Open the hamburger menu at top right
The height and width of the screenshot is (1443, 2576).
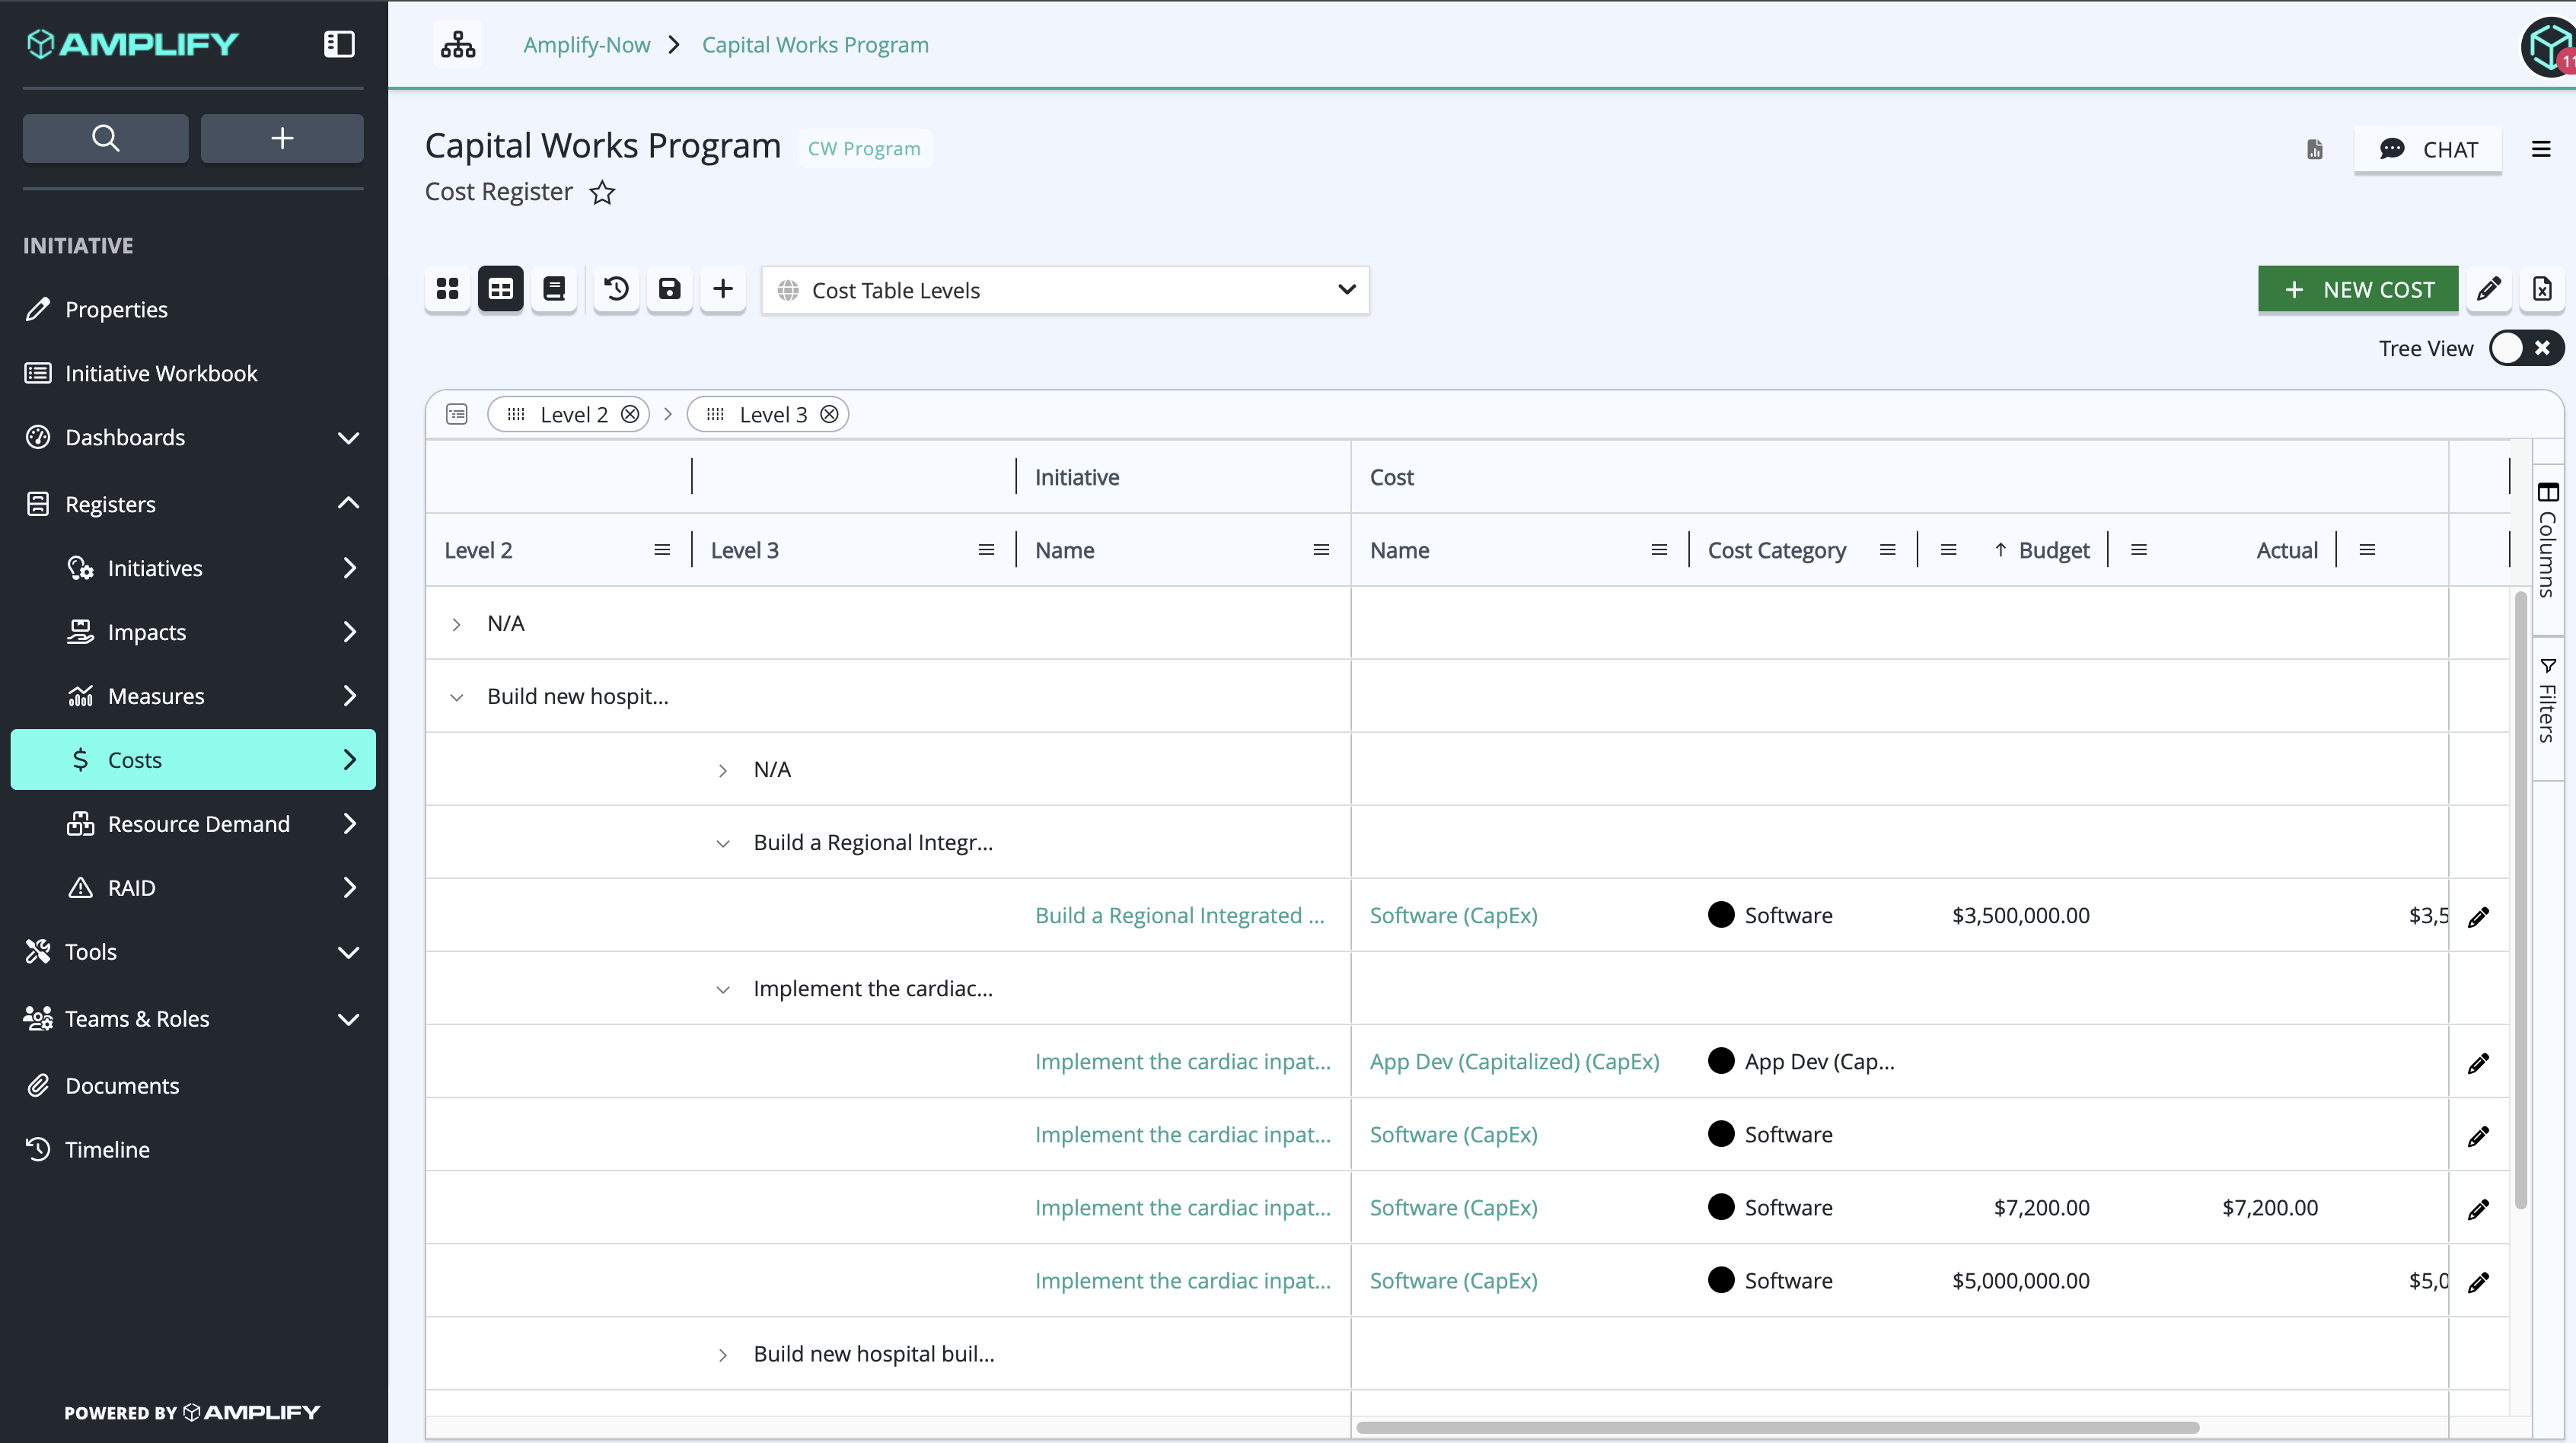[x=2541, y=150]
